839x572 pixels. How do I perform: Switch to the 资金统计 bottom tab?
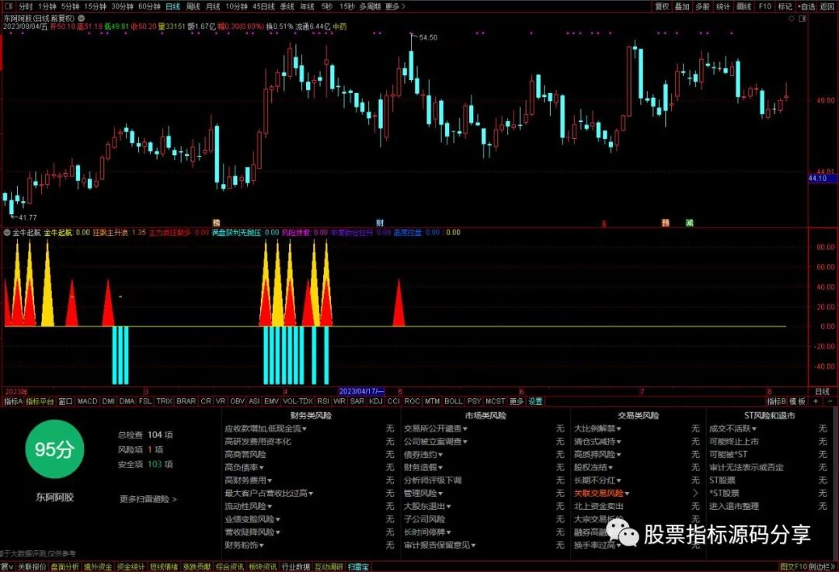pos(131,567)
